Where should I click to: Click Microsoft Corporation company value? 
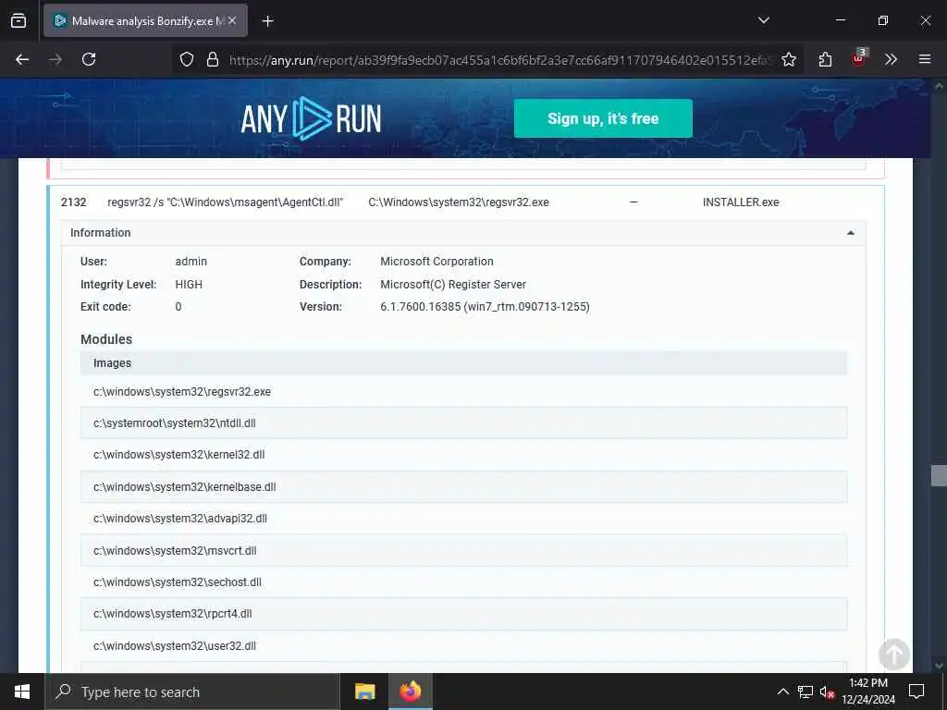click(437, 262)
